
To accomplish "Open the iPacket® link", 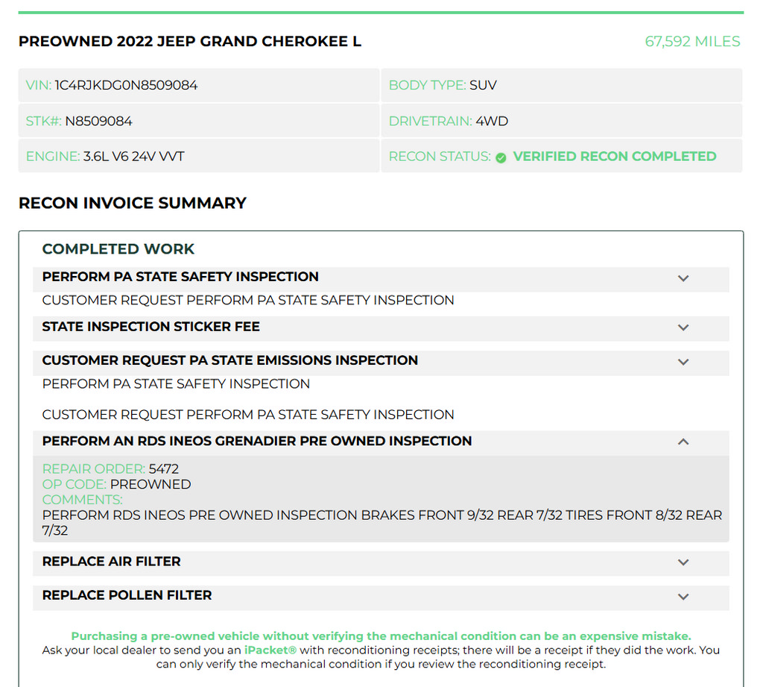I will point(270,650).
